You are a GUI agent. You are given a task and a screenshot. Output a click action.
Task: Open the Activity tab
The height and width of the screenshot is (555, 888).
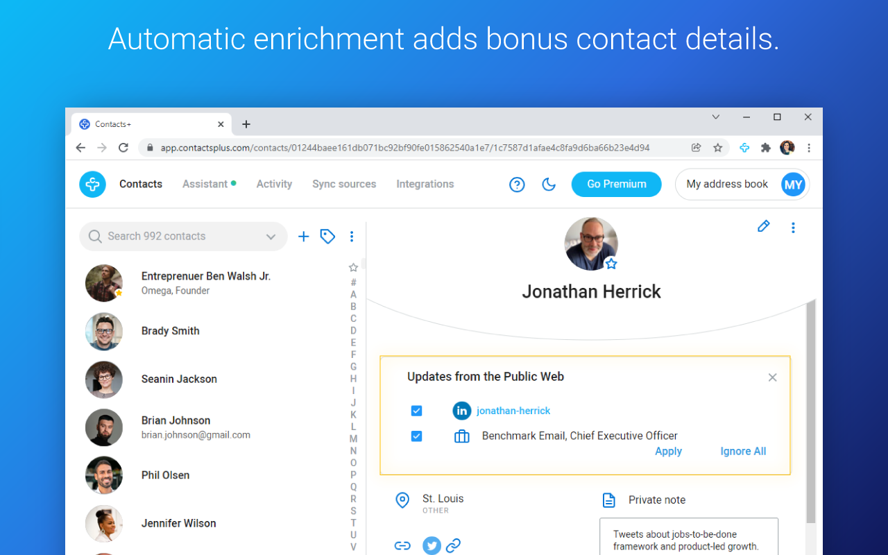point(274,184)
